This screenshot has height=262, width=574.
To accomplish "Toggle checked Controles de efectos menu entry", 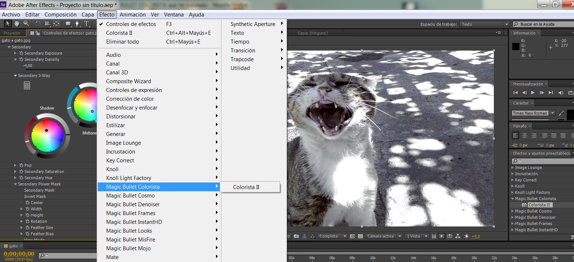I will tap(131, 24).
